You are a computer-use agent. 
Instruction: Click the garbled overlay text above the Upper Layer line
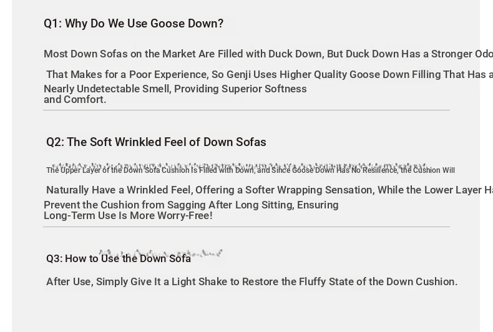[239, 165]
